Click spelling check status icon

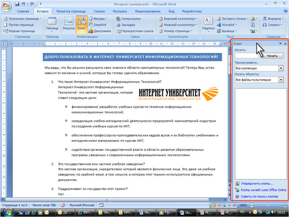[x=63, y=205]
